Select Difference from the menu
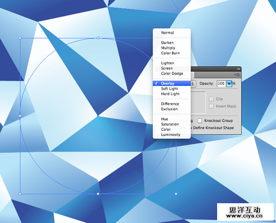The image size is (276, 223). click(170, 104)
